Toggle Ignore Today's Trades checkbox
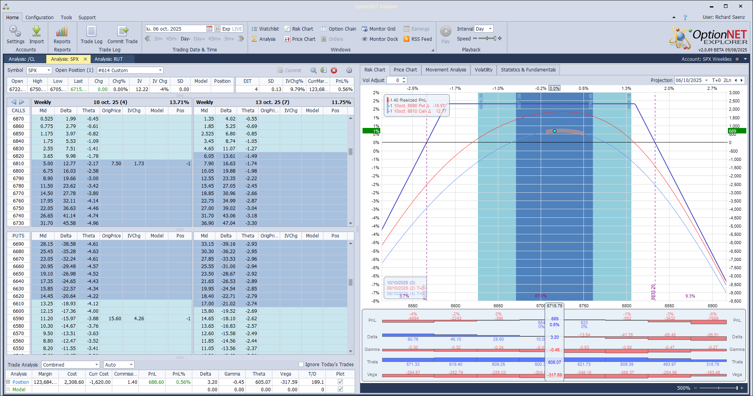 301,365
